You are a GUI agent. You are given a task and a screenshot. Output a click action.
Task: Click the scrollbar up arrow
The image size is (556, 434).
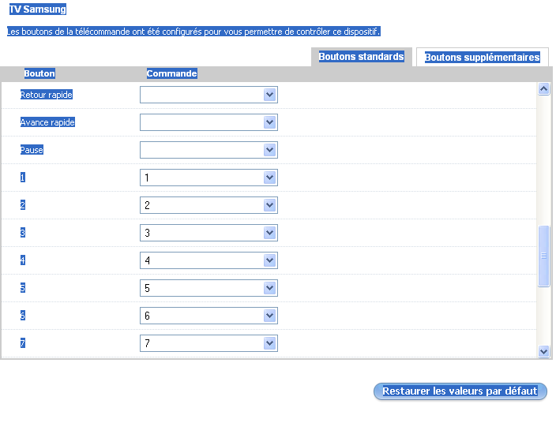543,89
